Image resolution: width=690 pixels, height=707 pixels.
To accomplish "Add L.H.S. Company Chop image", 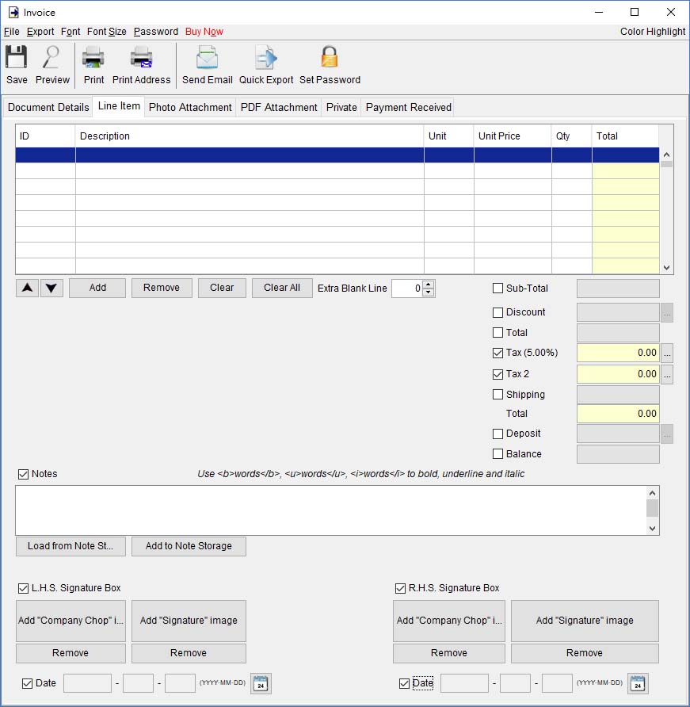I will [x=71, y=621].
